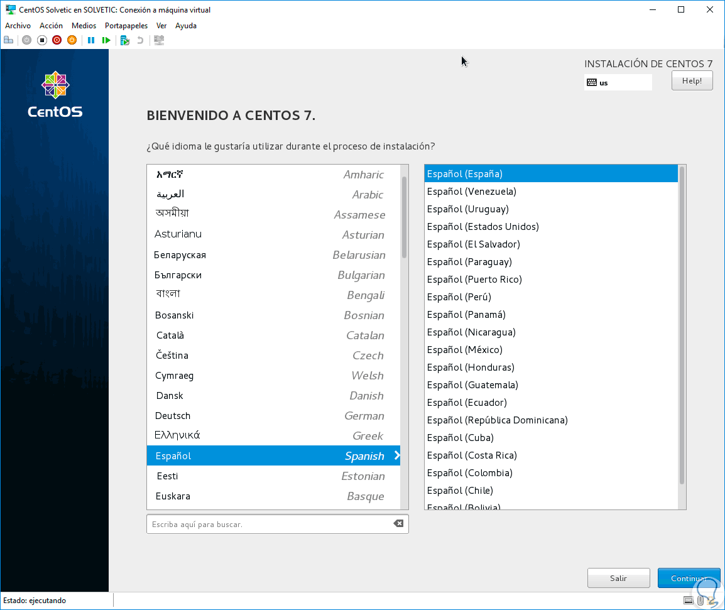Click the keyboard icon in status bar
This screenshot has width=725, height=610.
688,601
